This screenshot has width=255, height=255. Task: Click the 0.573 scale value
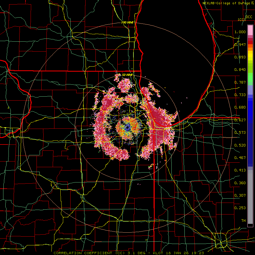tap(240, 133)
